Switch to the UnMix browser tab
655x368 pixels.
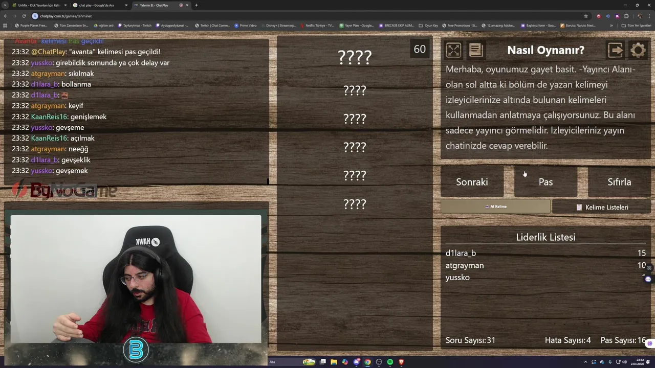[x=39, y=5]
